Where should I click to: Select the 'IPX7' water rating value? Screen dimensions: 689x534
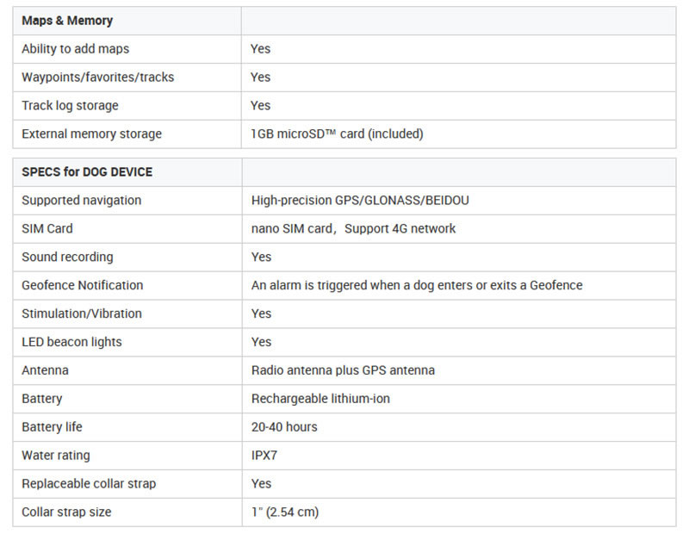264,456
